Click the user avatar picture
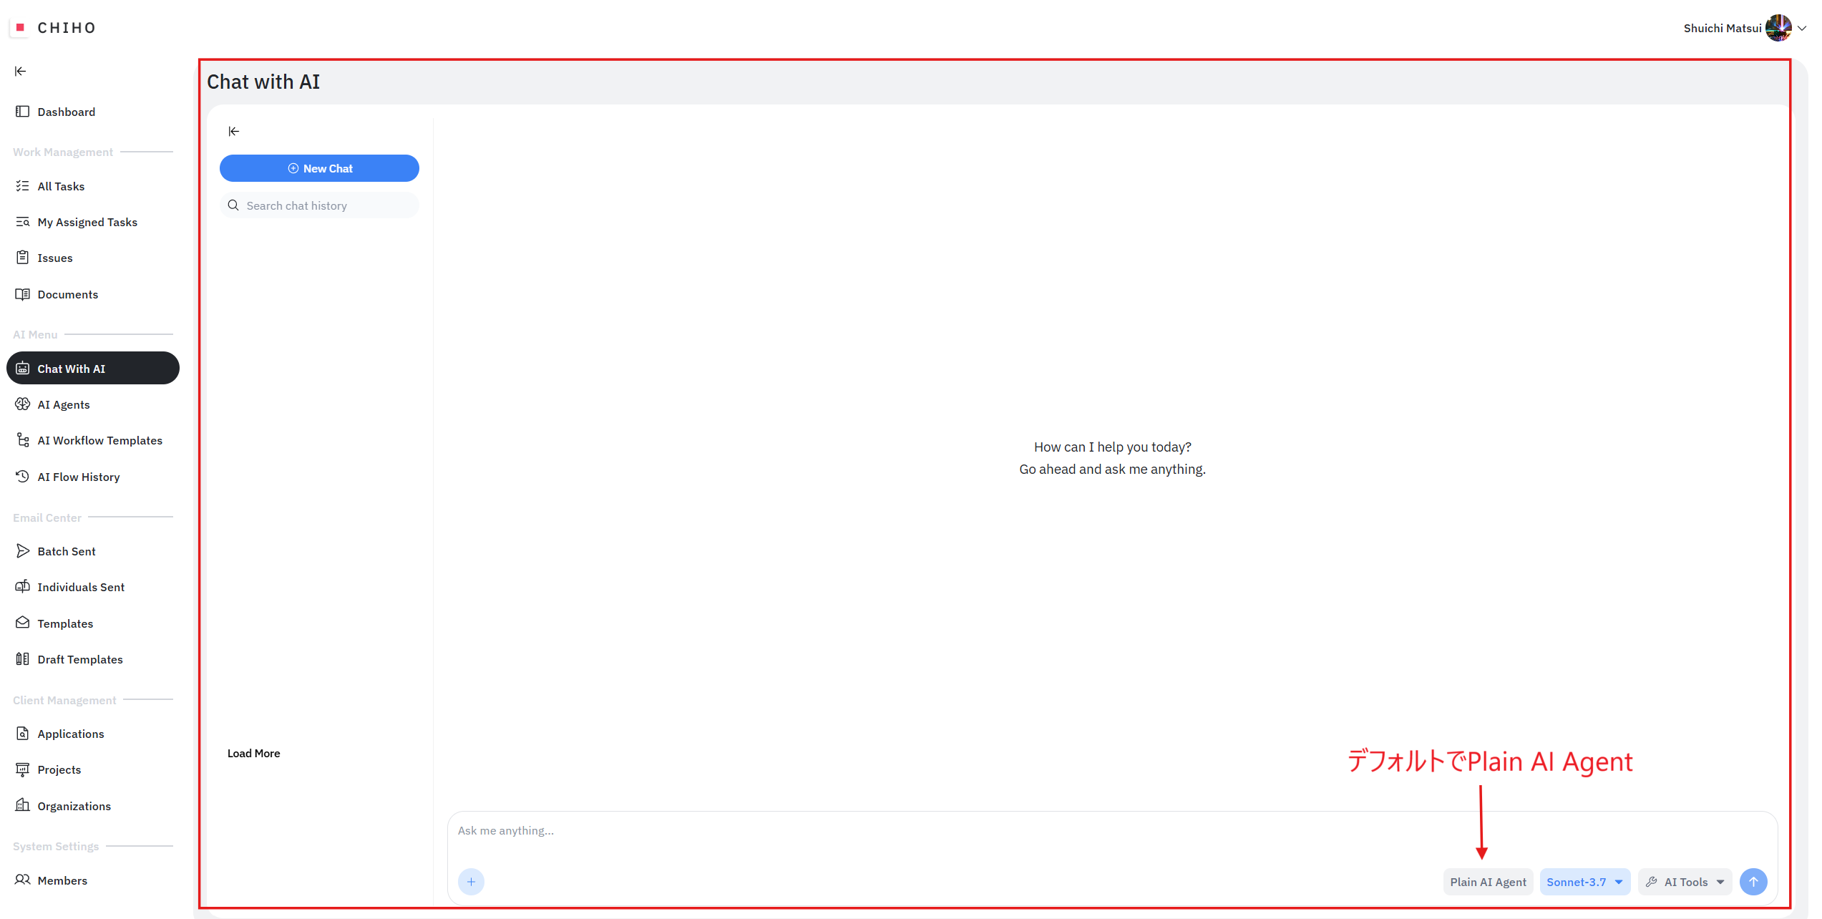 click(x=1778, y=28)
